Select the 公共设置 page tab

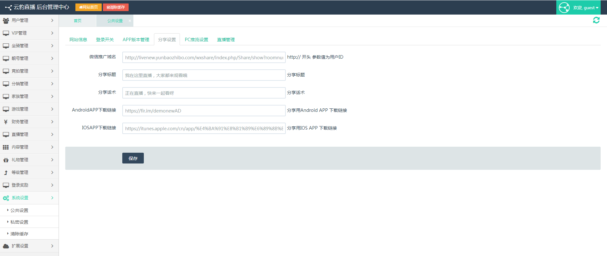click(115, 21)
